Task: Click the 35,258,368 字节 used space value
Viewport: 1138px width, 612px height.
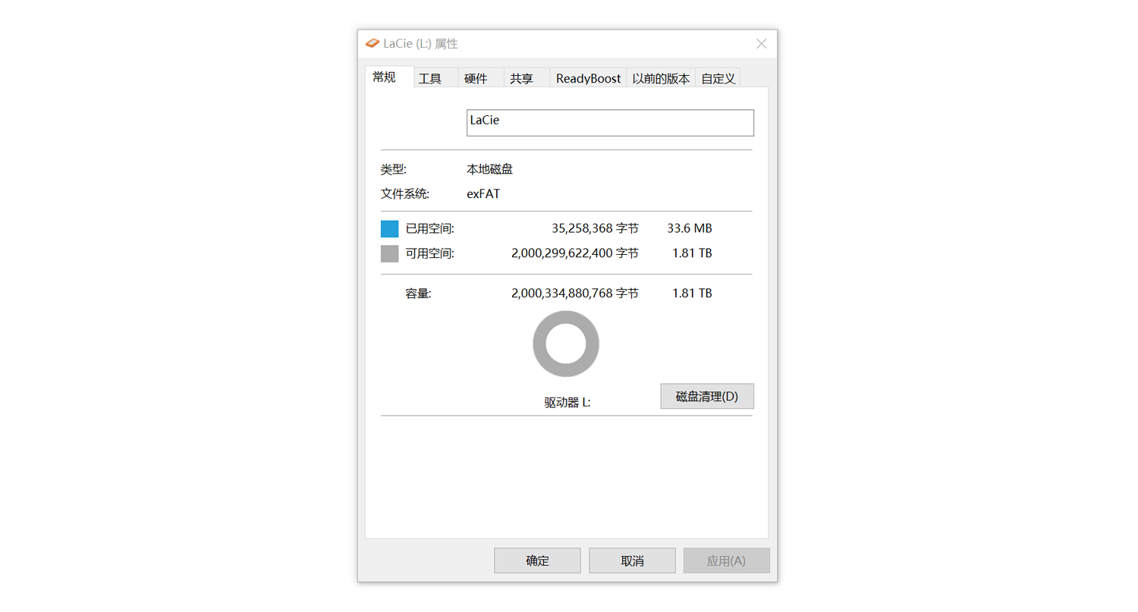Action: [595, 228]
